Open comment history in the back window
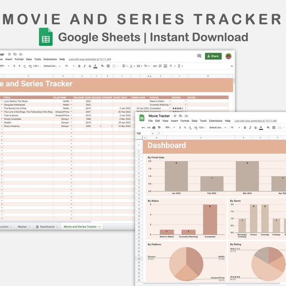This screenshot has width=286, height=286. pyautogui.click(x=199, y=56)
